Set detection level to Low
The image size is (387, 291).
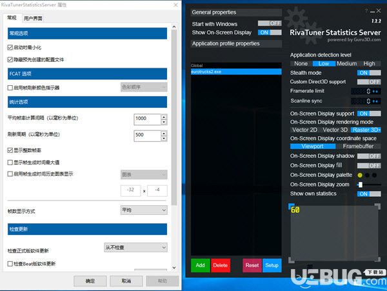(324, 64)
